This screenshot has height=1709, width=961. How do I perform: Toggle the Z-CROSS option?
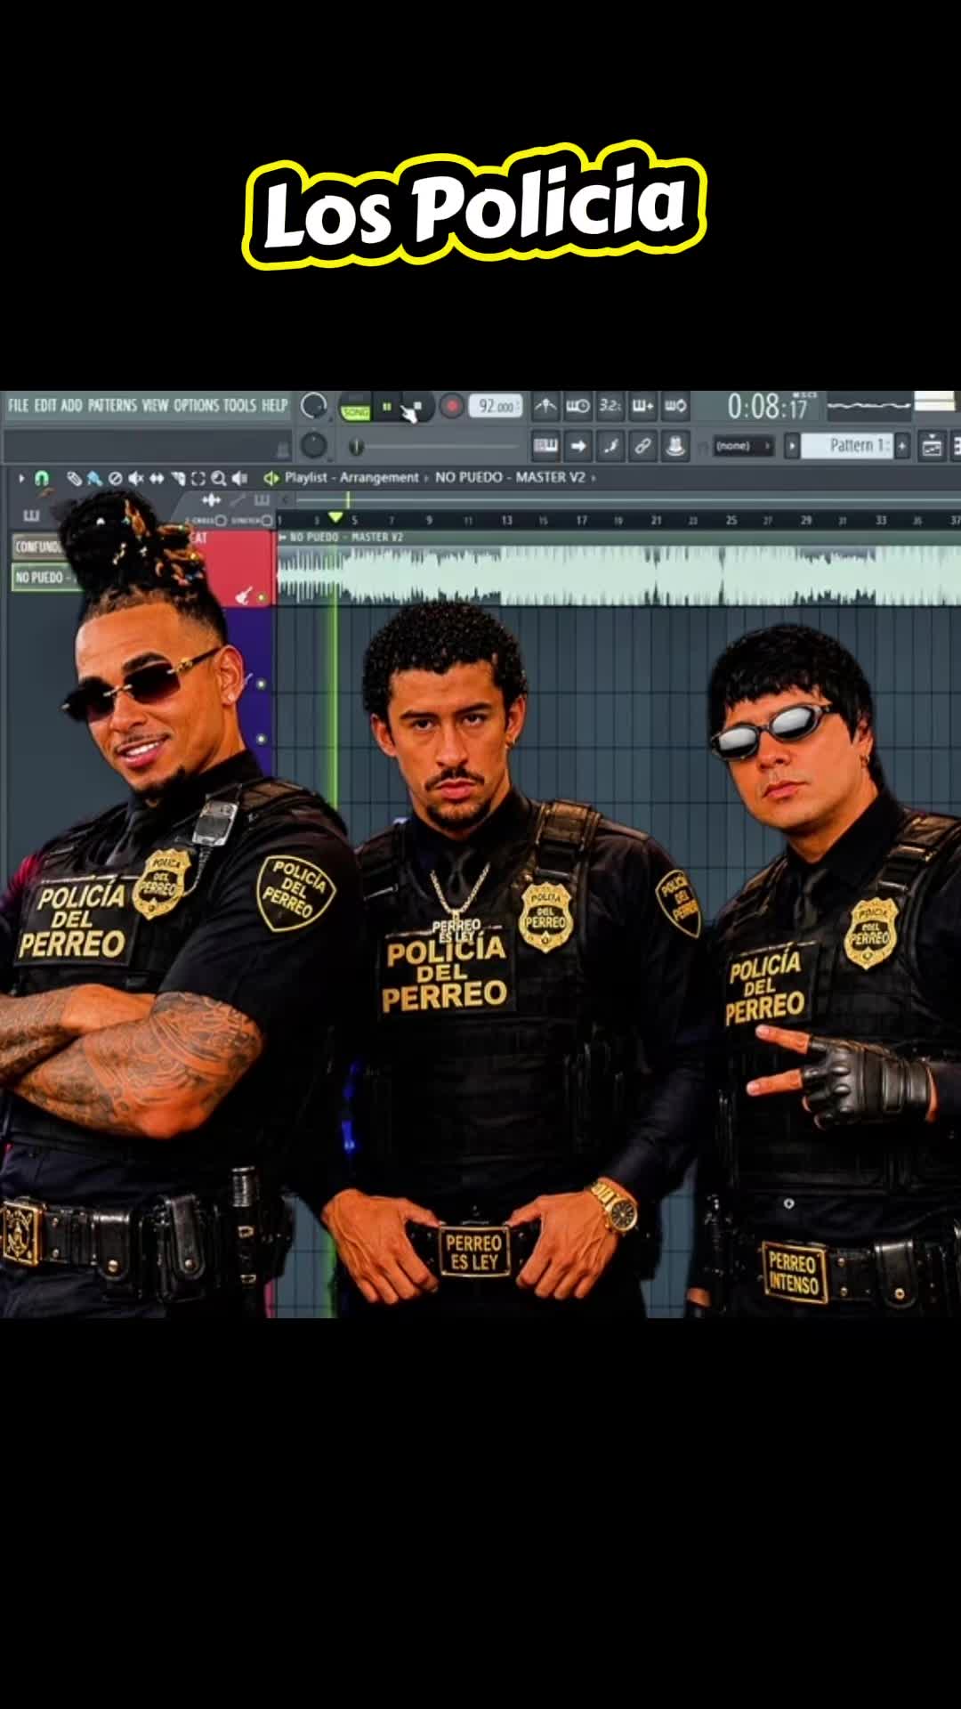point(205,520)
